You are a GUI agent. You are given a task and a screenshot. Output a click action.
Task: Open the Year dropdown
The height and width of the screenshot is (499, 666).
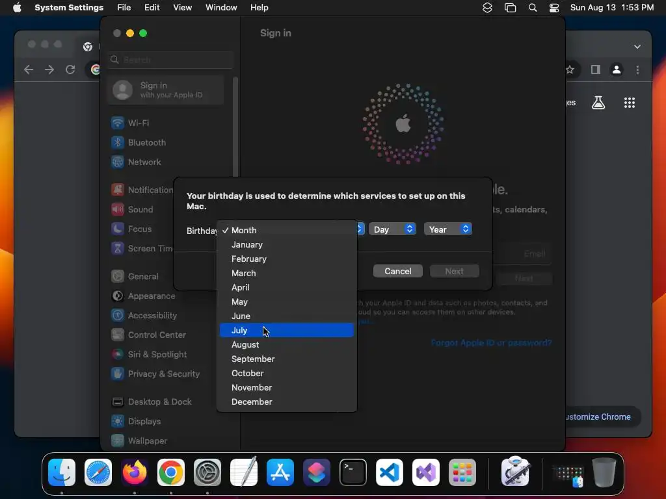447,229
